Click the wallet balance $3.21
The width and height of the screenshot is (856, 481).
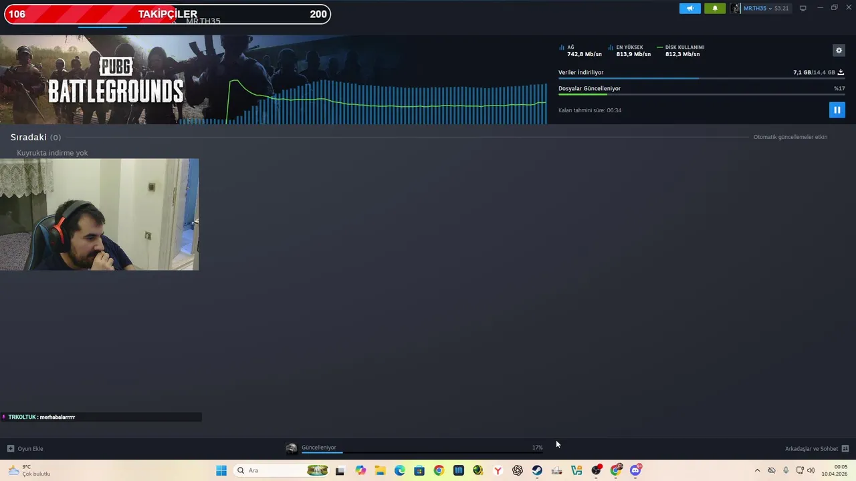pos(782,8)
